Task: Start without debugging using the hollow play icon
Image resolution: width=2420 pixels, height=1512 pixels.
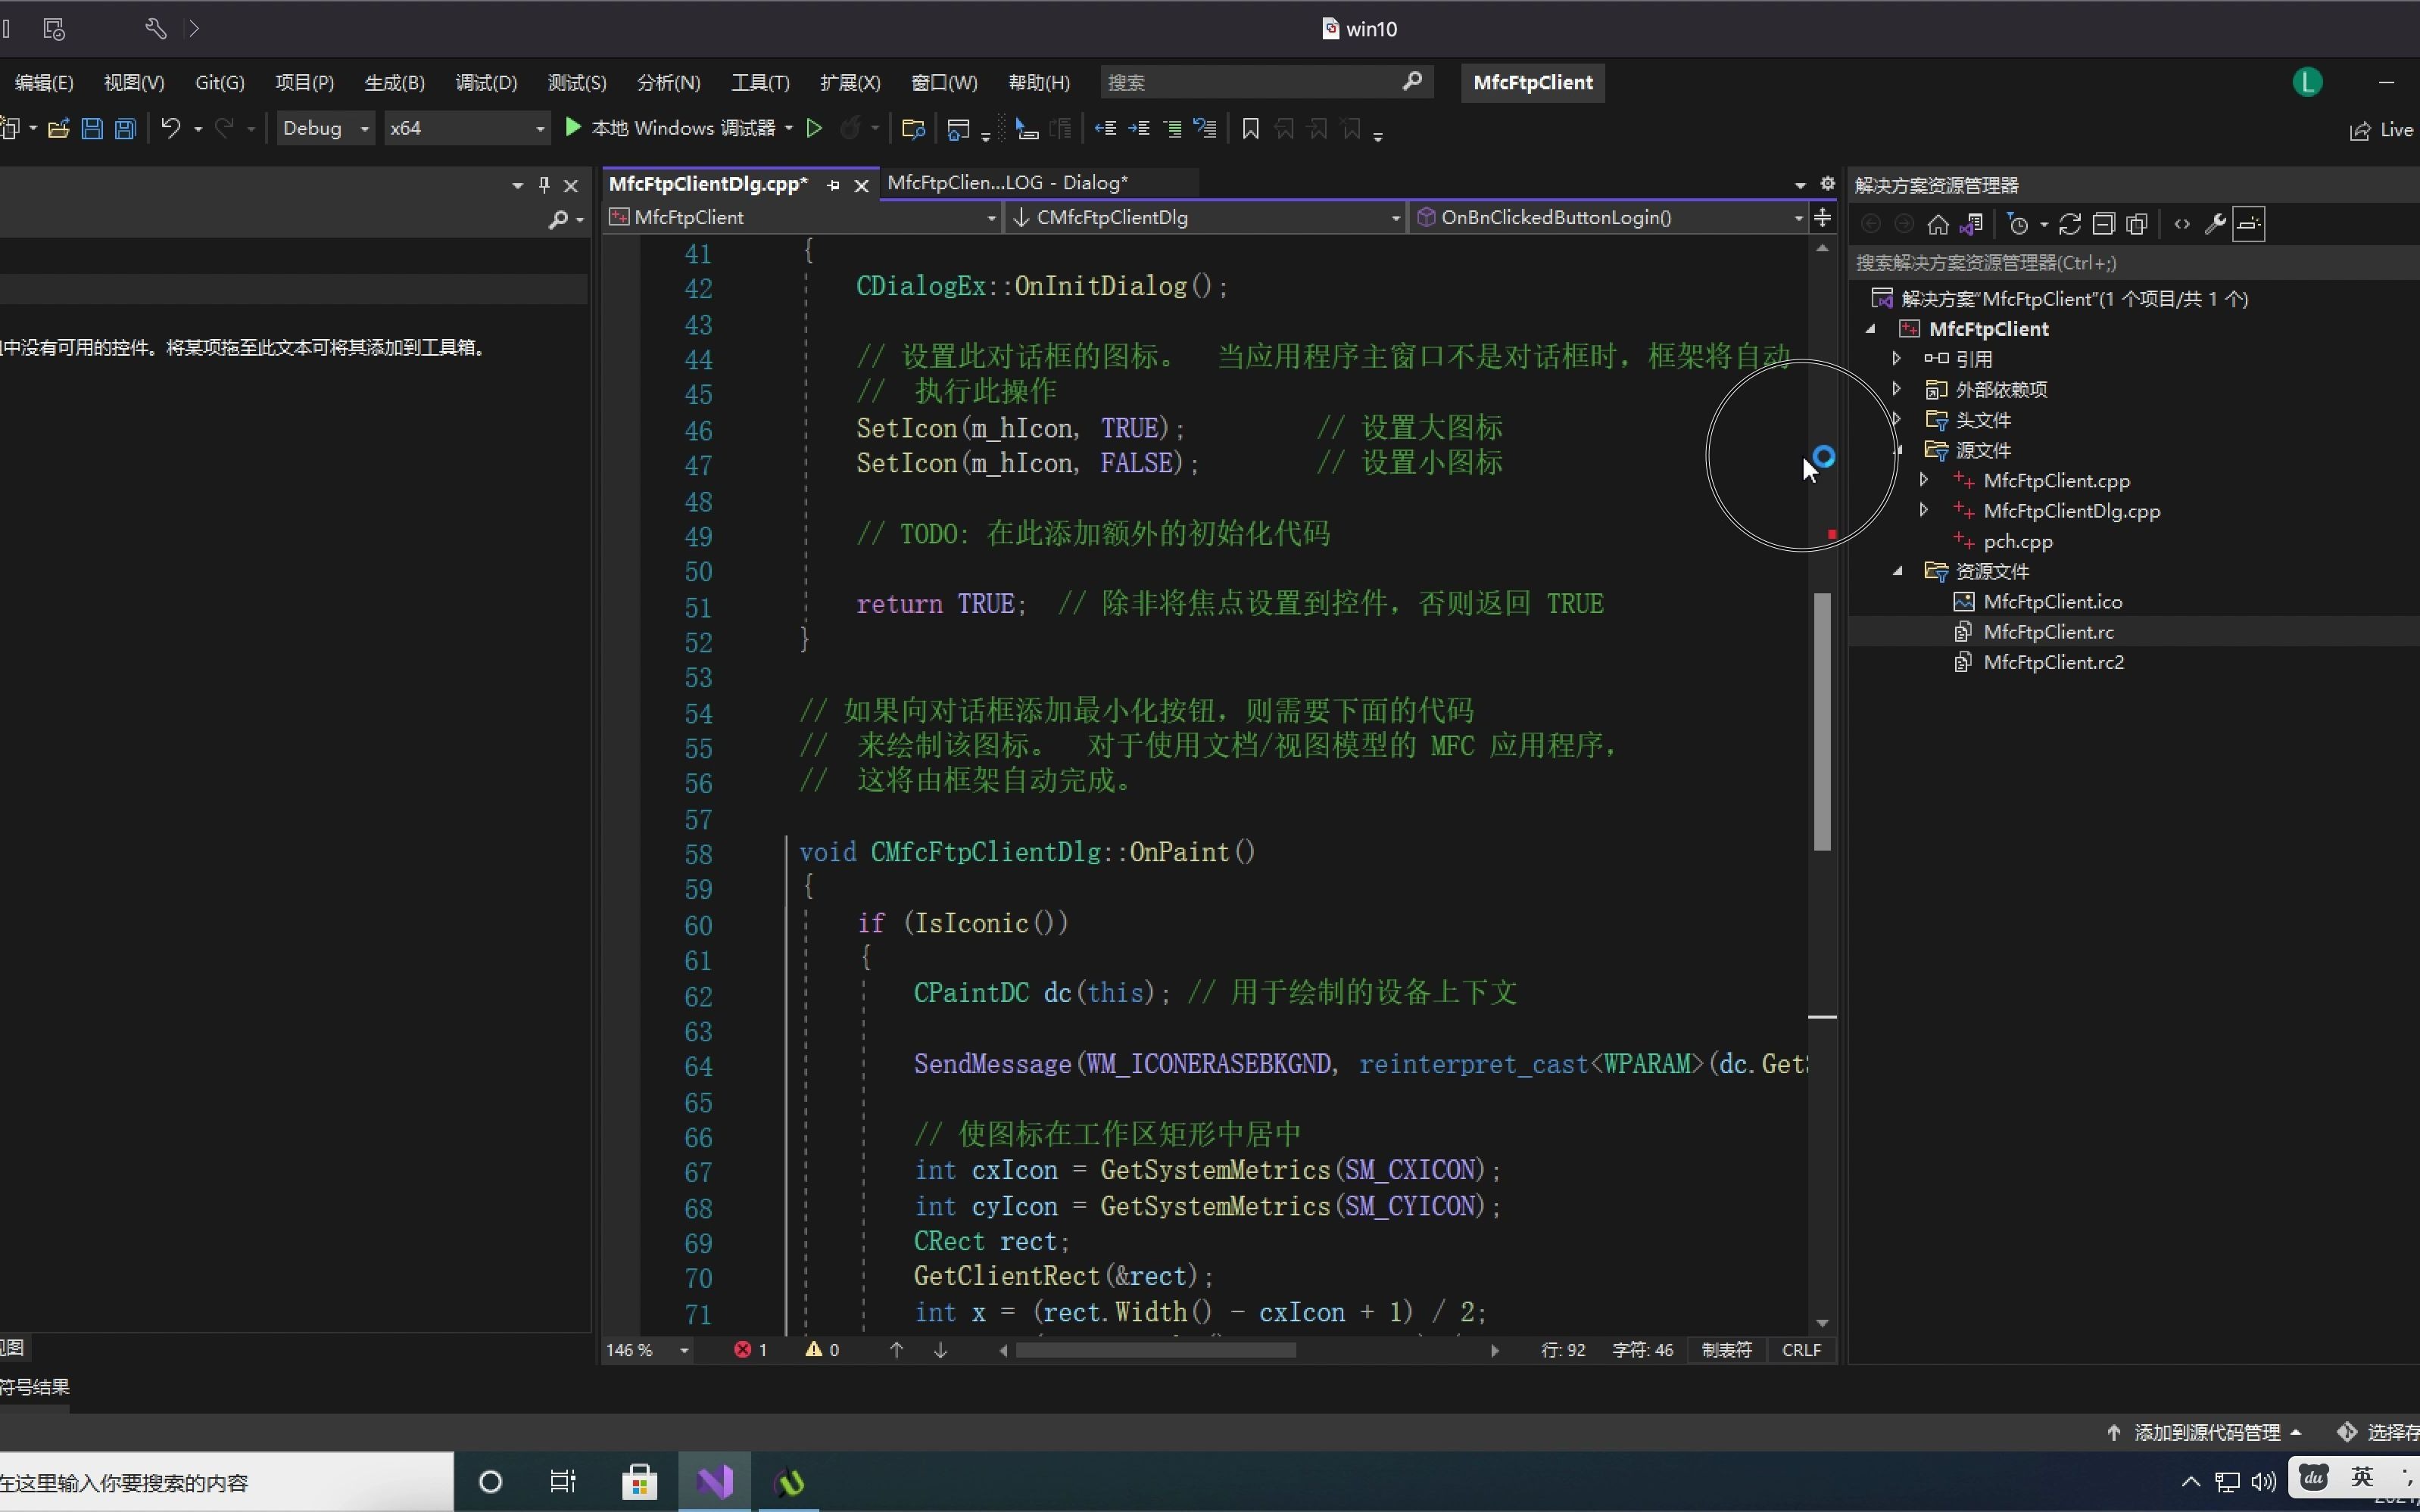Action: point(814,128)
